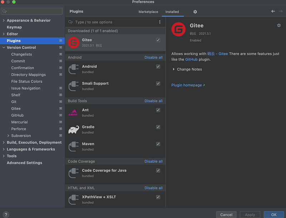The height and width of the screenshot is (218, 286).
Task: Uncheck the XPathView + XSLT plugin
Action: [x=158, y=197]
